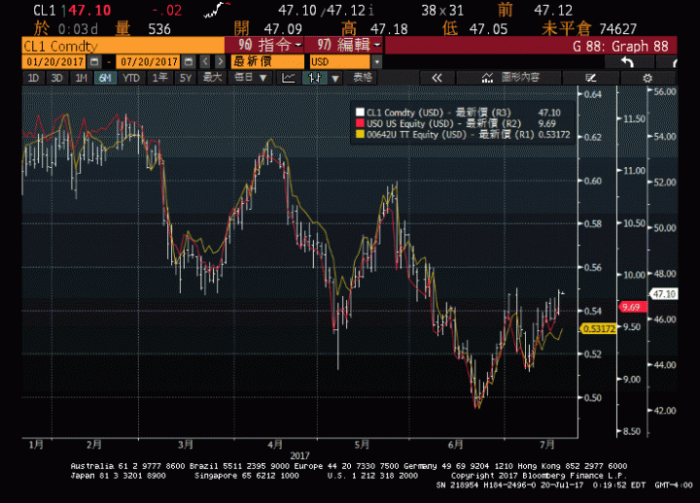Image resolution: width=700 pixels, height=503 pixels.
Task: Expand the 每日 periodicity dropdown
Action: [x=251, y=78]
